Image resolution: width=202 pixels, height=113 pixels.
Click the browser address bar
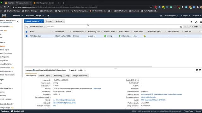tap(81, 7)
